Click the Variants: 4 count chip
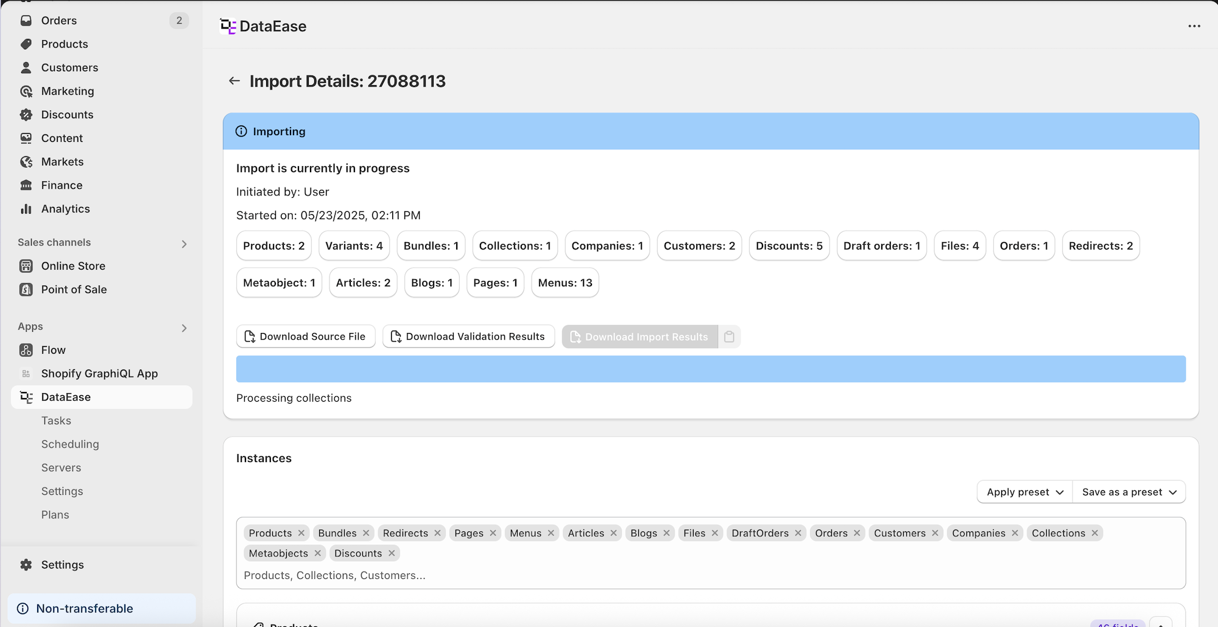Screen dimensions: 1218x627 (354, 246)
